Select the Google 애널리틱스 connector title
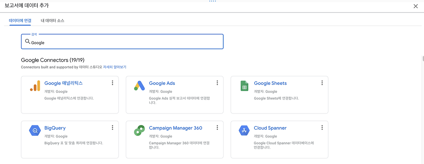 64,83
